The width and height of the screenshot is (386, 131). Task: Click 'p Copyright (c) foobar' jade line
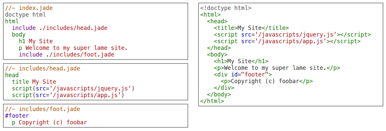point(49,122)
